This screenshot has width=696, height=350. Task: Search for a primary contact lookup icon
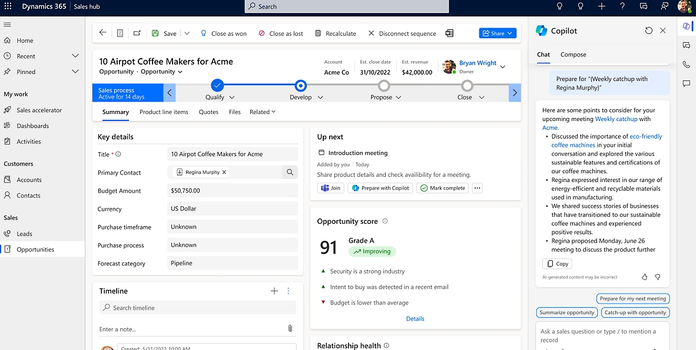pos(290,172)
